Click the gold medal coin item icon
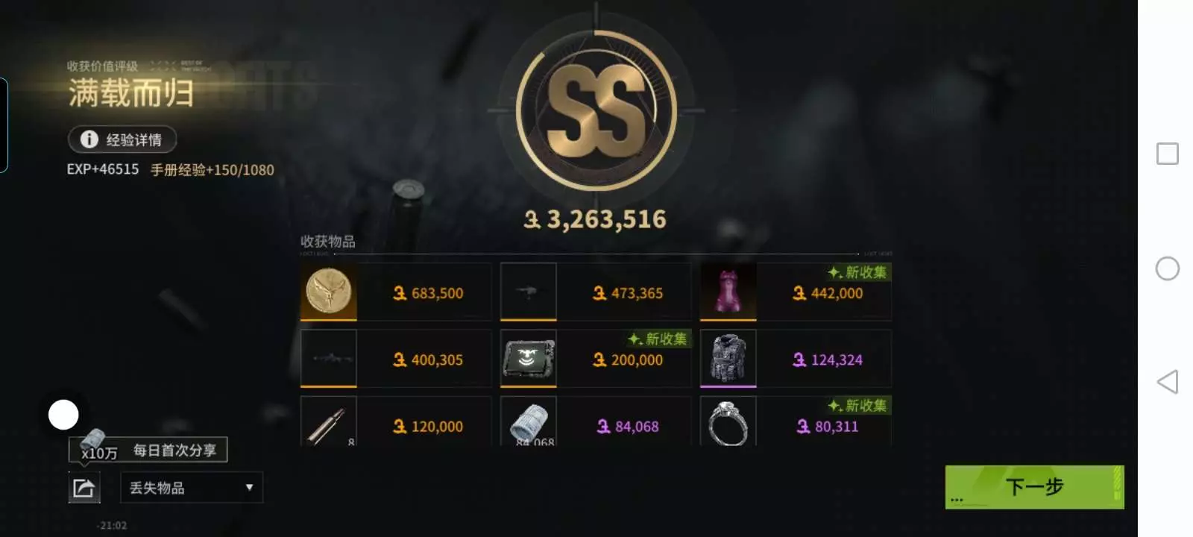Image resolution: width=1193 pixels, height=537 pixels. click(328, 292)
